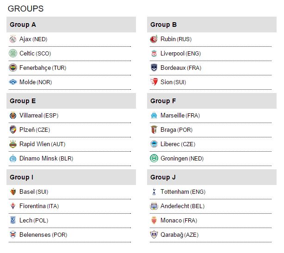284x253 pixels.
Task: Click the Ajax club crest icon
Action: point(12,39)
